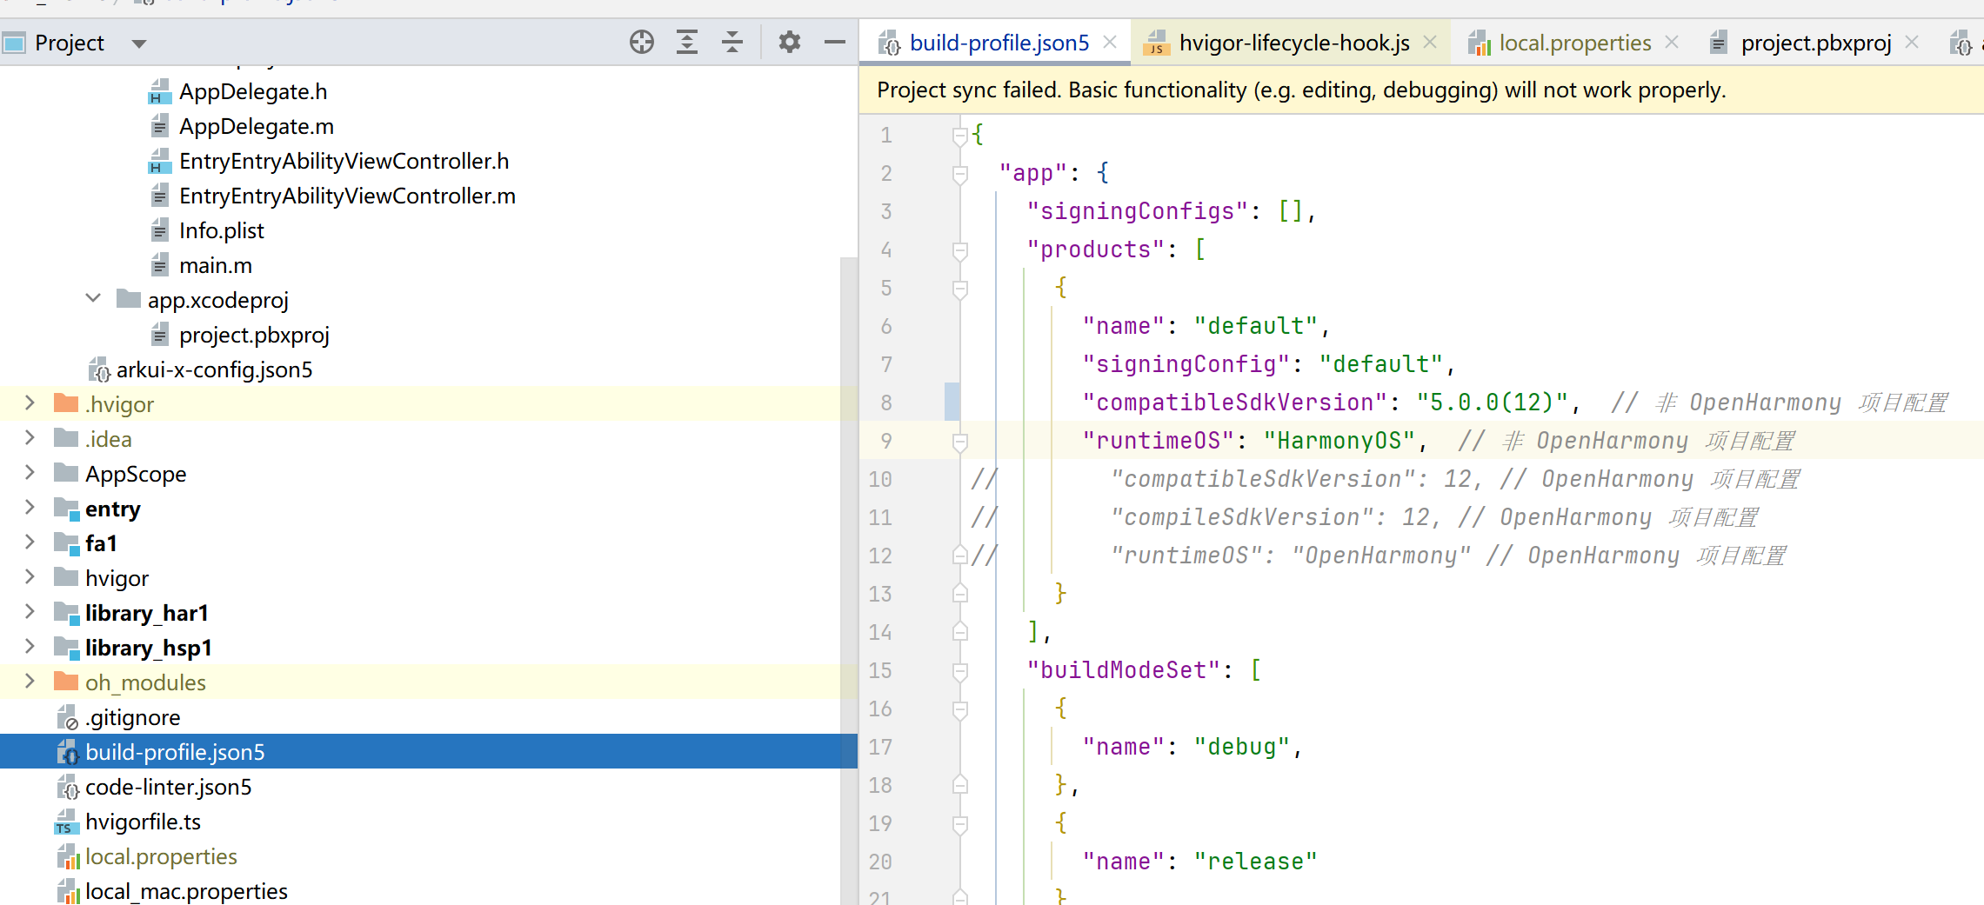1984x905 pixels.
Task: Fold the "buildModeSet" array on line 15
Action: click(x=959, y=671)
